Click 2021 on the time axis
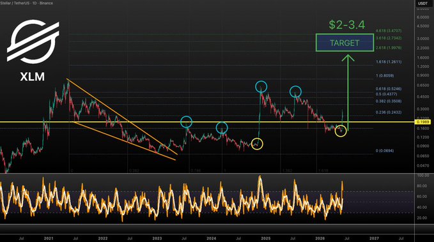This screenshot has height=242, width=434. coord(49,238)
